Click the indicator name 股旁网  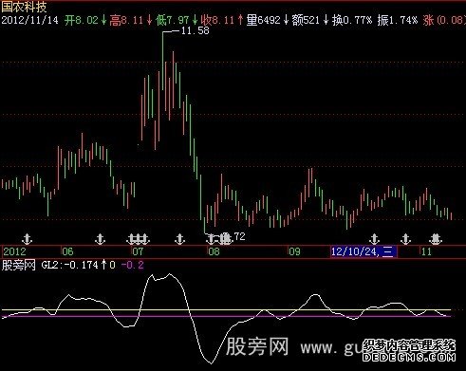19,265
